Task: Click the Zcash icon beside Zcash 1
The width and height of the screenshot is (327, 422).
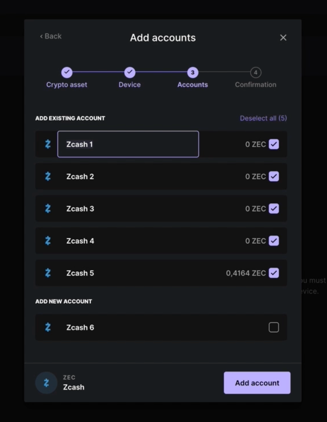Action: coord(48,144)
